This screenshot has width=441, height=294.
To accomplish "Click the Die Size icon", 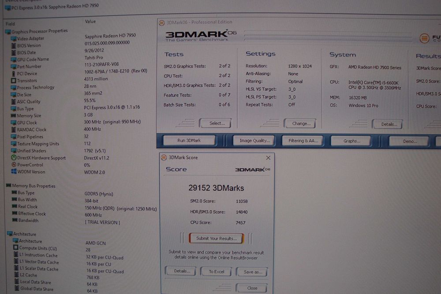I will [13, 95].
